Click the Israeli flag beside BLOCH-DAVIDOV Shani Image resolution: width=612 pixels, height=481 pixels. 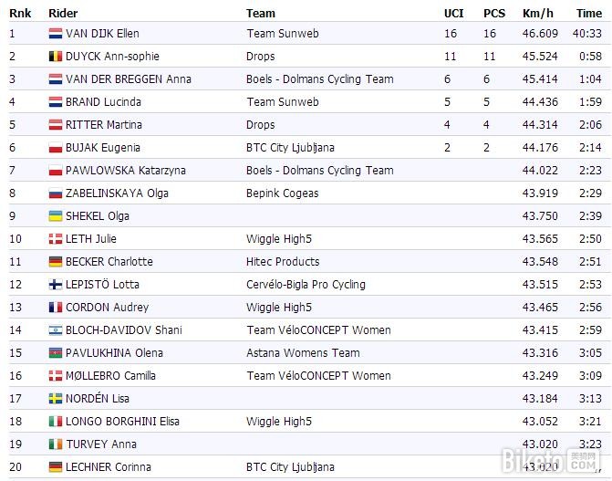(55, 330)
